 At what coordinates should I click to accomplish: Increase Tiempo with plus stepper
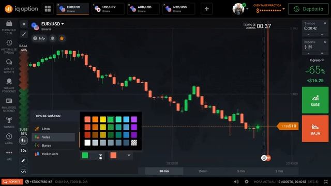pos(322,35)
